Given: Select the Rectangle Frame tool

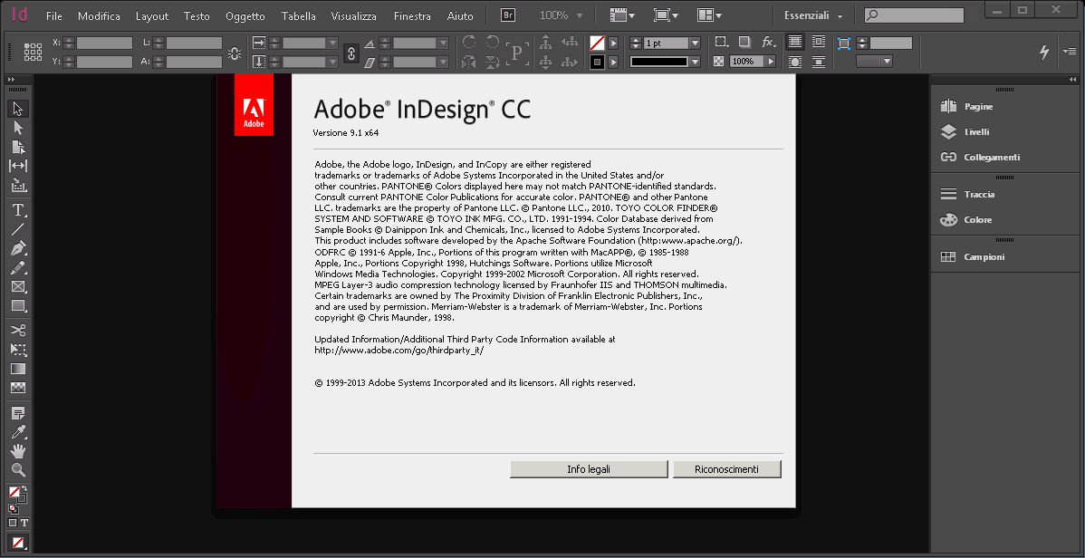Looking at the screenshot, I should pyautogui.click(x=18, y=286).
